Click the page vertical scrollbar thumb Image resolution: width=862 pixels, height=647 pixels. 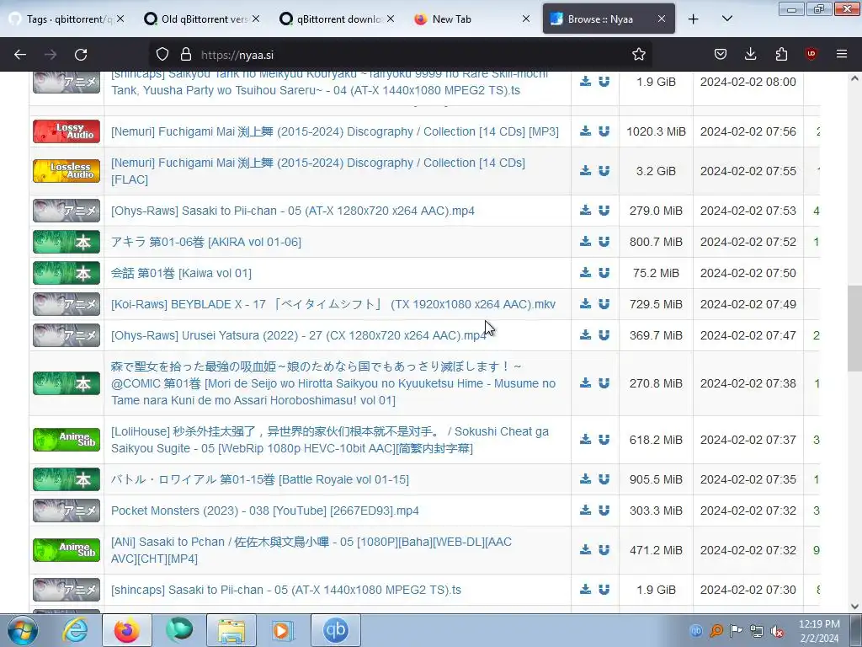tap(854, 328)
